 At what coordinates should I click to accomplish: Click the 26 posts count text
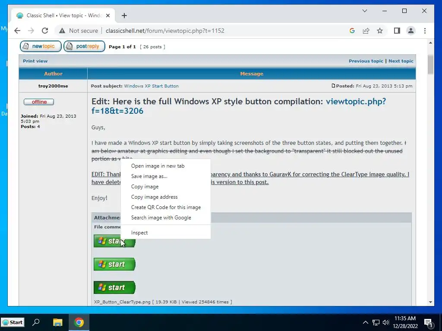click(x=152, y=47)
